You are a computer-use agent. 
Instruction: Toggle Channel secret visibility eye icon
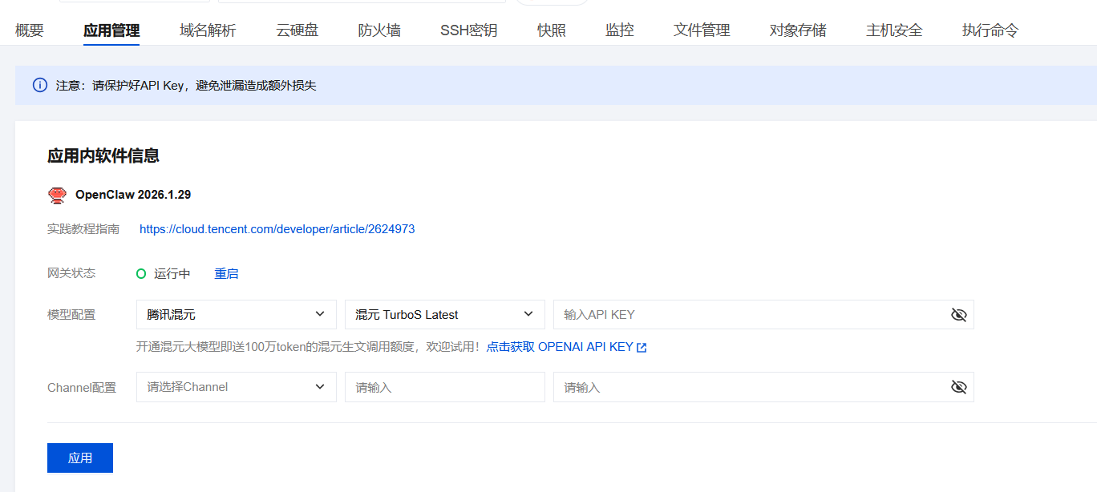958,387
